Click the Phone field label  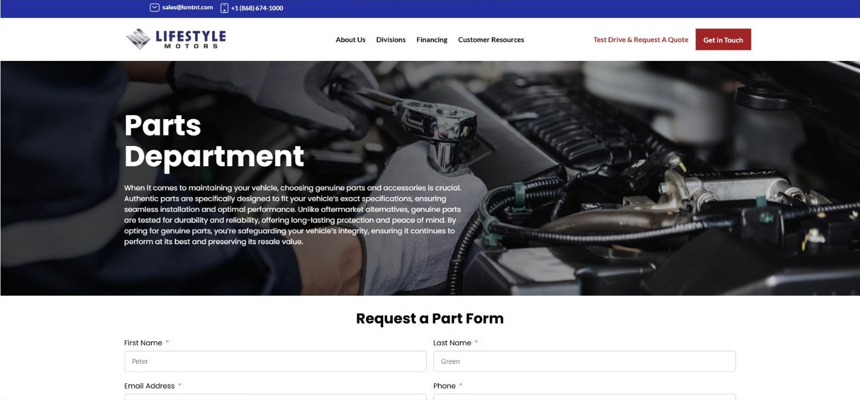444,386
